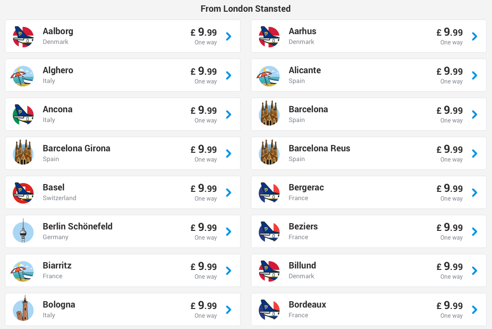The image size is (492, 329).
Task: Click the Danish flag plane icon for Aalborg
Action: point(23,37)
